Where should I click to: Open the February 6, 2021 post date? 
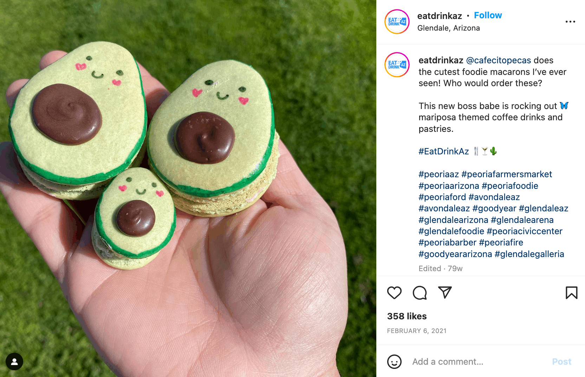417,331
